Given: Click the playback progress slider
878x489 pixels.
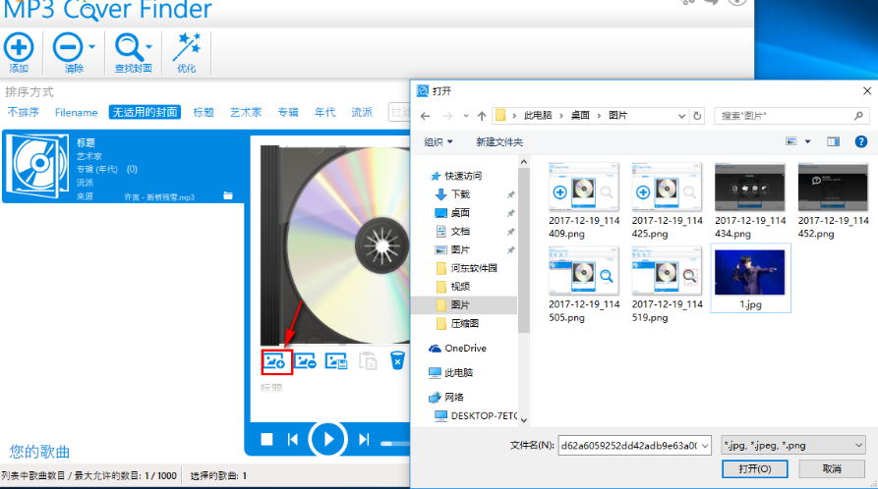Looking at the screenshot, I should (x=395, y=443).
